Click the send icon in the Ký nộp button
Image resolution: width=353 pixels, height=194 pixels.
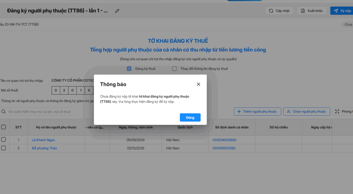pos(336,11)
